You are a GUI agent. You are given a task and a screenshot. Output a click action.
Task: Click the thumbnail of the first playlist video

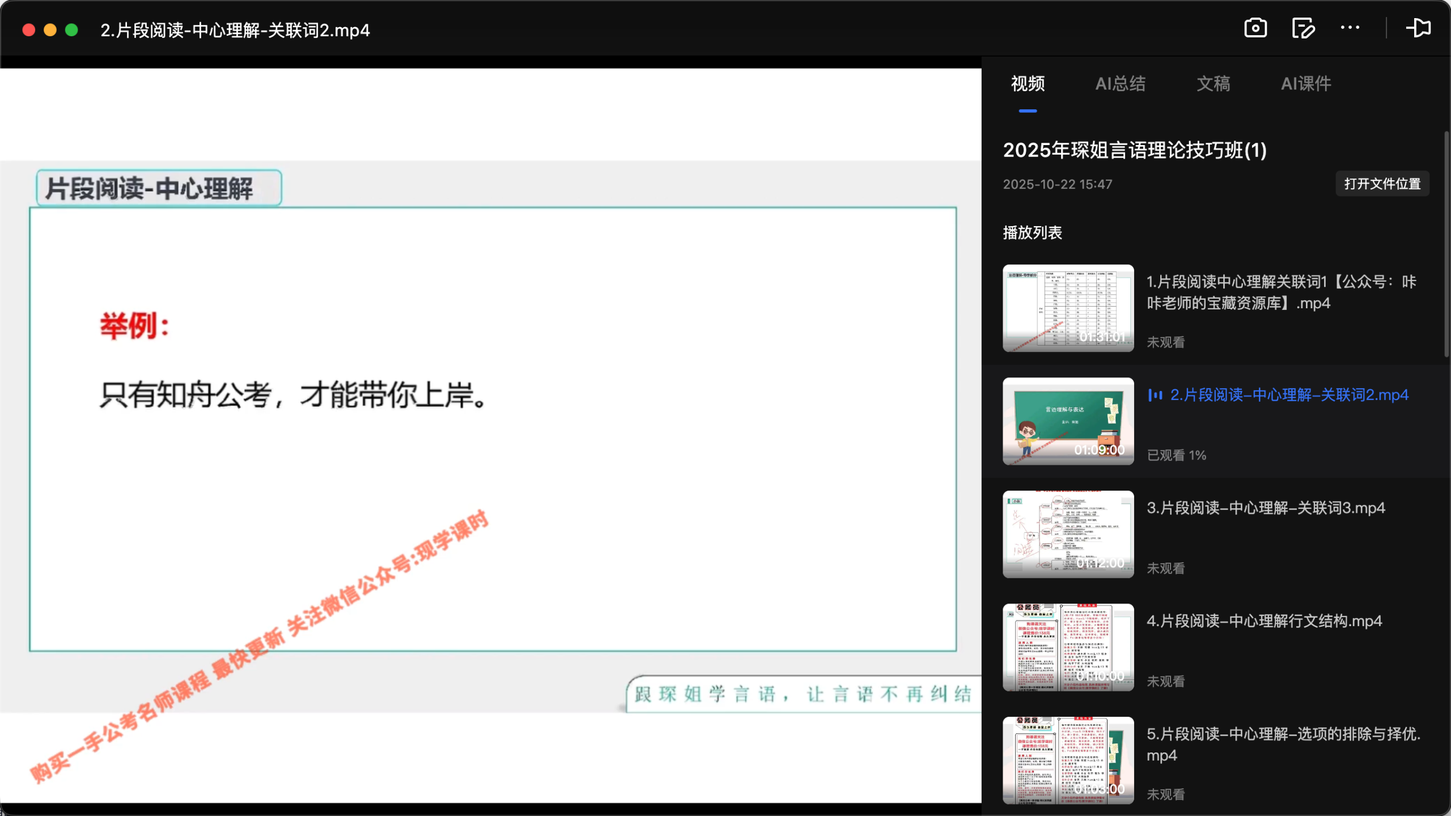click(1067, 309)
